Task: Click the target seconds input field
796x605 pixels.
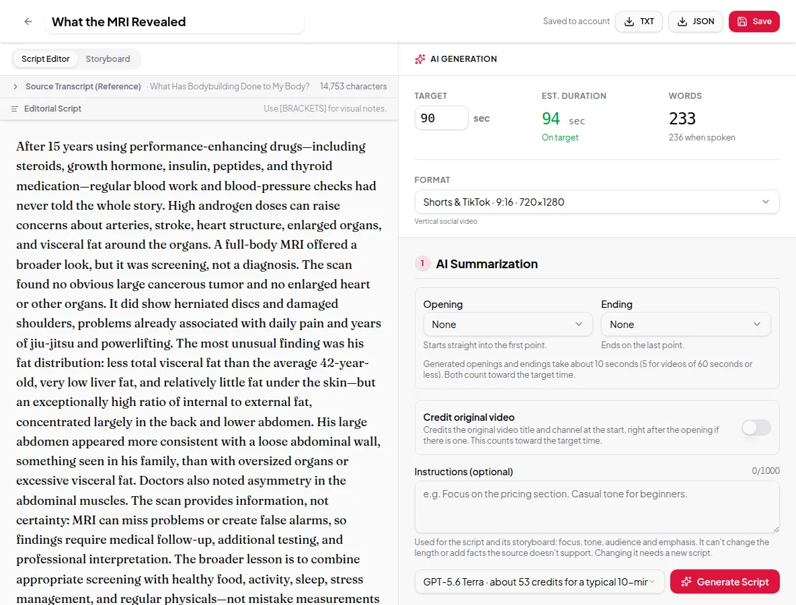Action: click(440, 118)
